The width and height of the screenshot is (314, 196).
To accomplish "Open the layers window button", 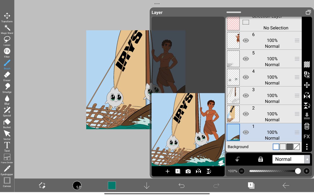I will tap(251, 186).
